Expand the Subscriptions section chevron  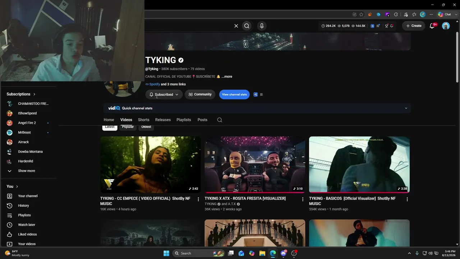pyautogui.click(x=34, y=94)
